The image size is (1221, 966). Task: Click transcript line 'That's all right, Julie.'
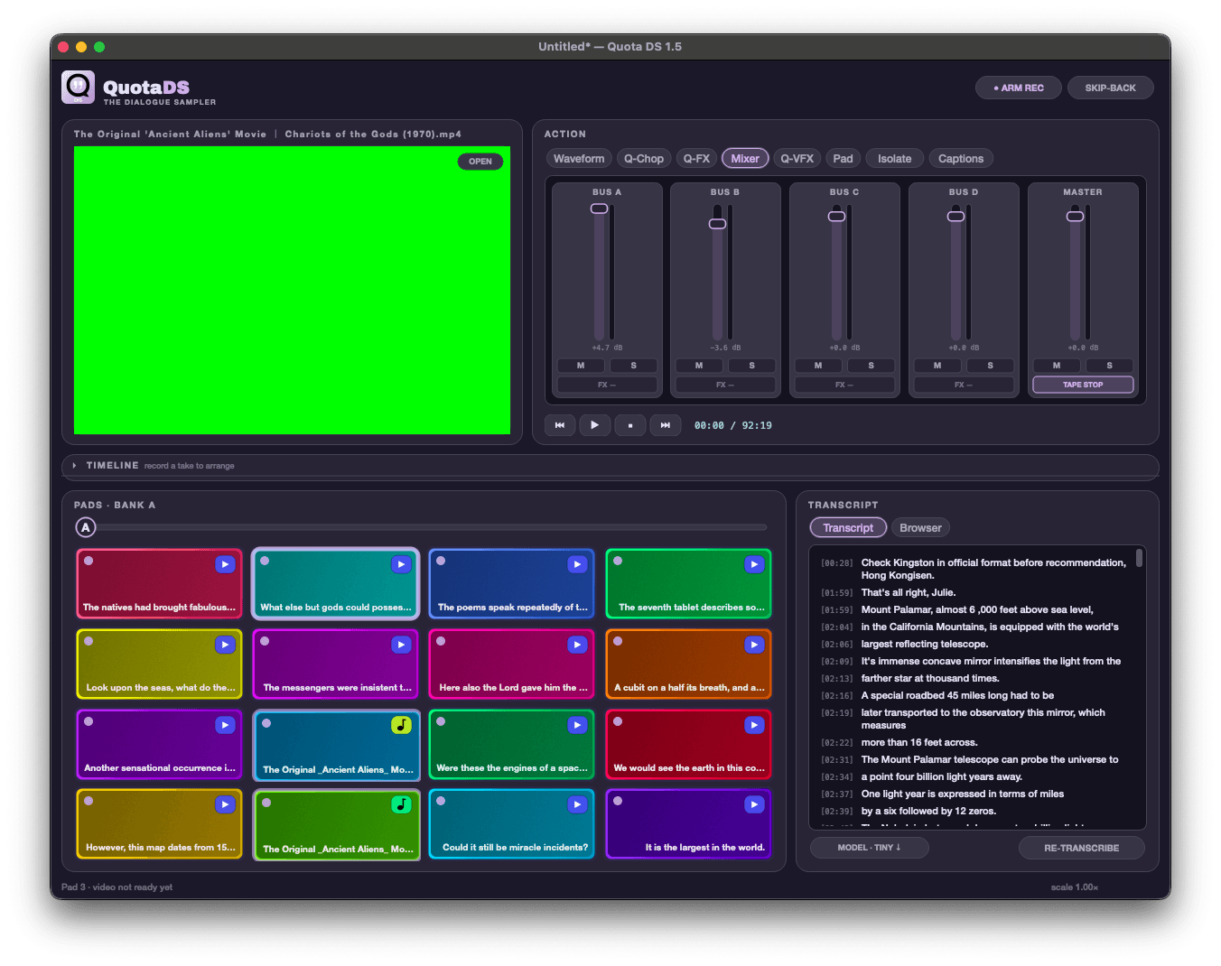pos(909,593)
